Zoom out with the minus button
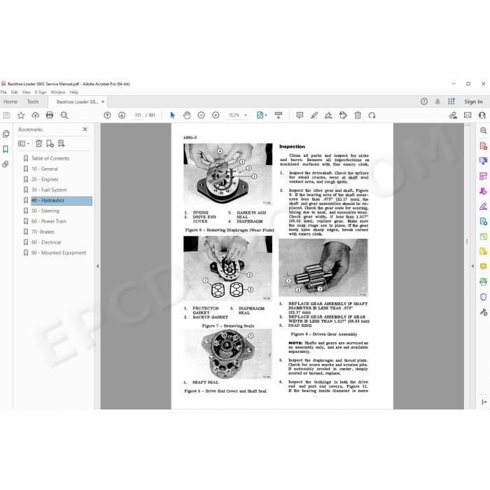 [x=202, y=115]
